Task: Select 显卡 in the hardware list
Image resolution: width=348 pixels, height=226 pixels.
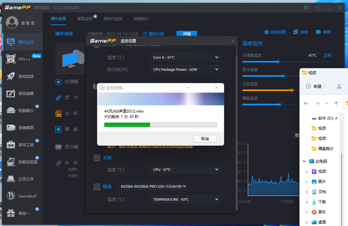Action: pyautogui.click(x=67, y=97)
